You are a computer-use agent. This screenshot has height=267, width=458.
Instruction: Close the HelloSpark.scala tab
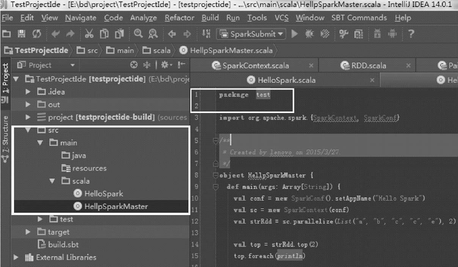click(x=372, y=80)
